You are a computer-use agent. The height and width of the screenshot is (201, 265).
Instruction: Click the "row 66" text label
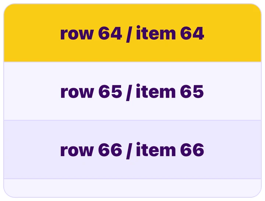[x=91, y=150]
